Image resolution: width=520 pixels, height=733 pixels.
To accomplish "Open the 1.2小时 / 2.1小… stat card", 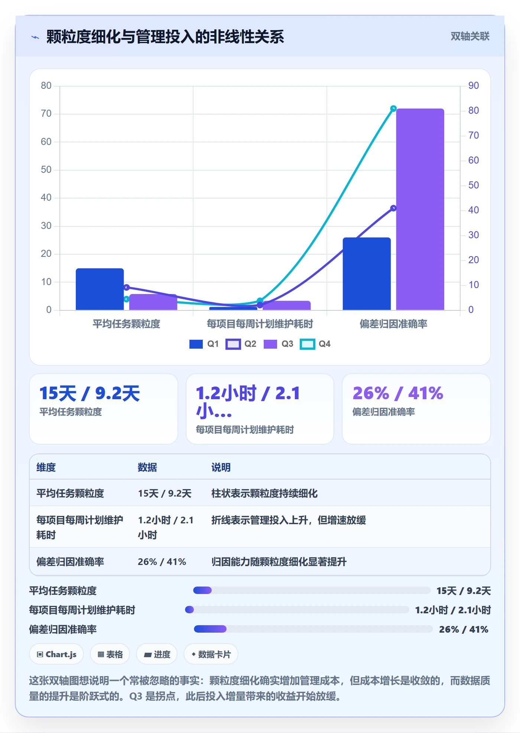I will [x=260, y=409].
